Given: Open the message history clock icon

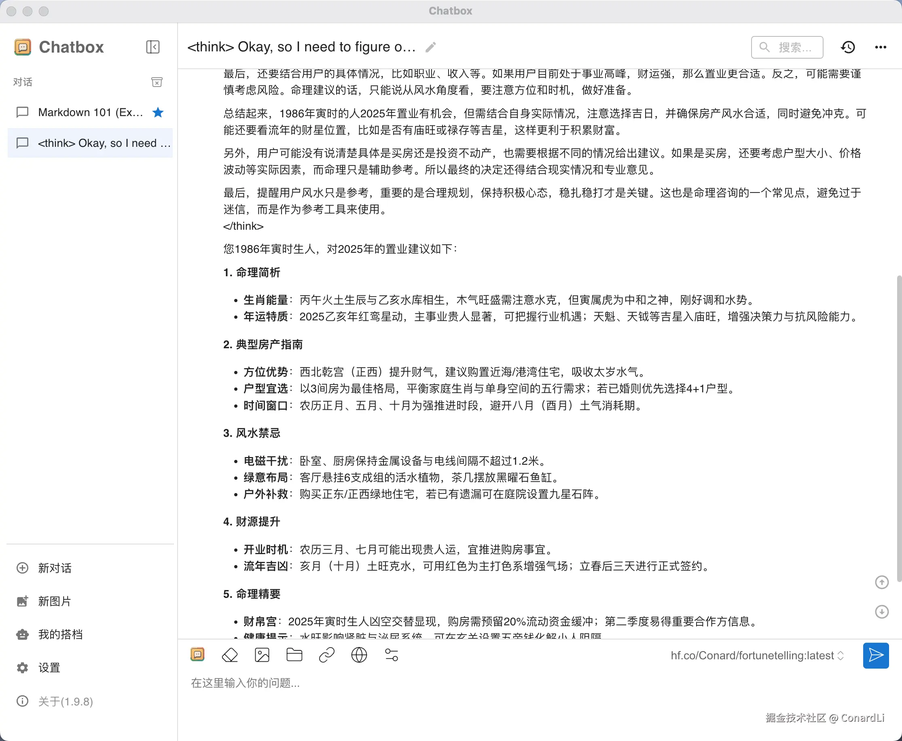Looking at the screenshot, I should tap(848, 47).
